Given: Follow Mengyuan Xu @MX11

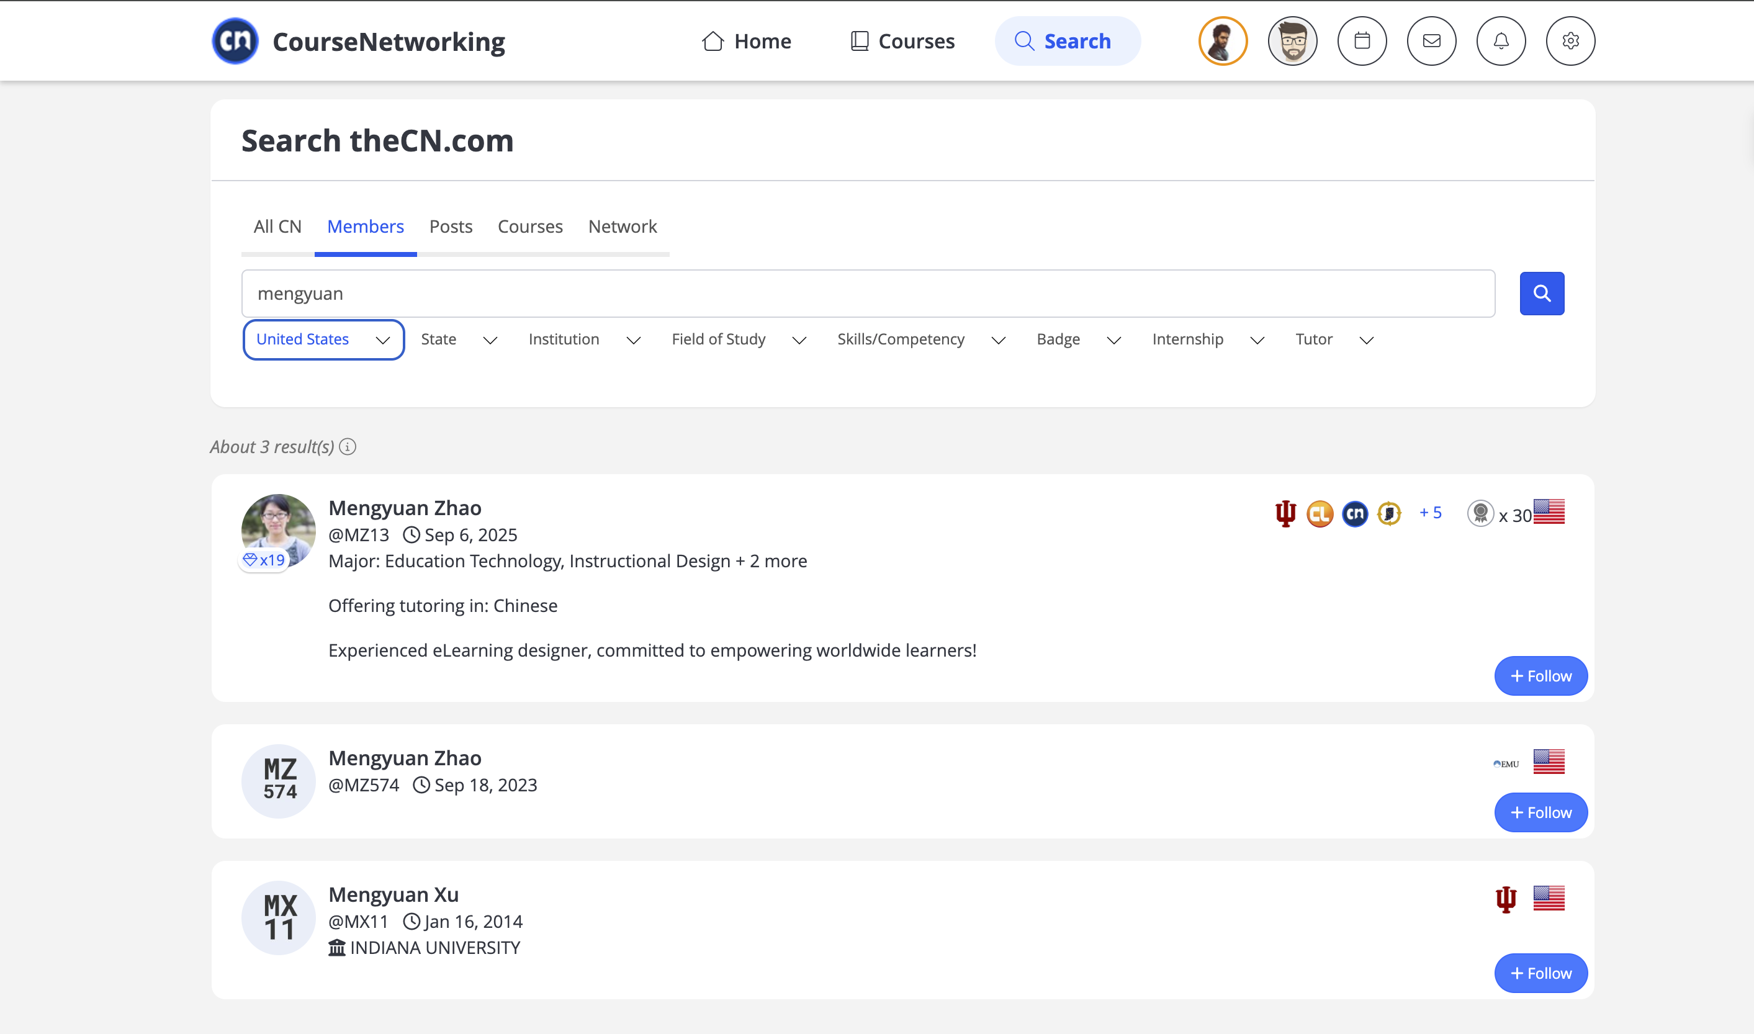Looking at the screenshot, I should pyautogui.click(x=1540, y=973).
